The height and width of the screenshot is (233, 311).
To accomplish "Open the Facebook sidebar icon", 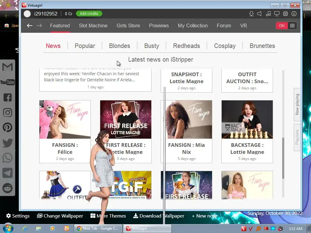I will [x=8, y=97].
